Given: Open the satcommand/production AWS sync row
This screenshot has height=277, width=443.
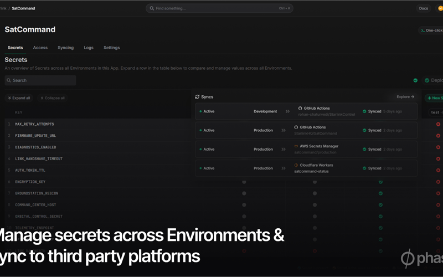Looking at the screenshot, I should pos(306,149).
